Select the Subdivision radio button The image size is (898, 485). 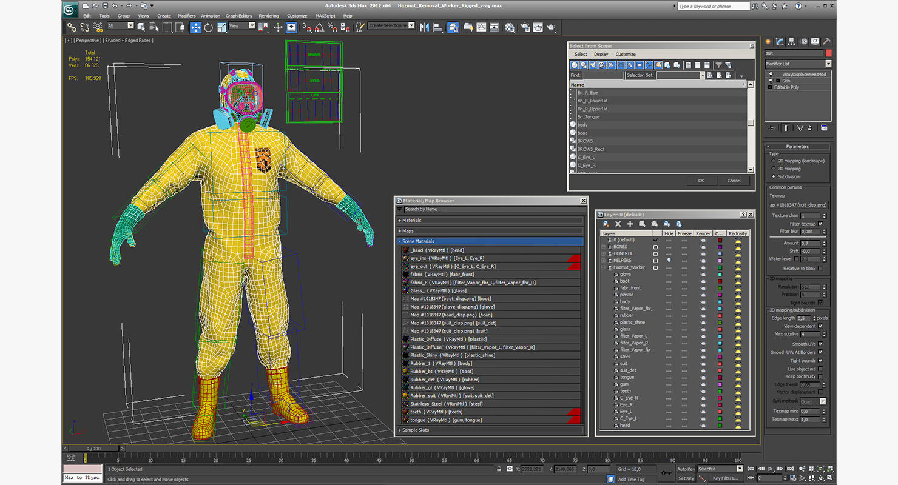point(774,176)
